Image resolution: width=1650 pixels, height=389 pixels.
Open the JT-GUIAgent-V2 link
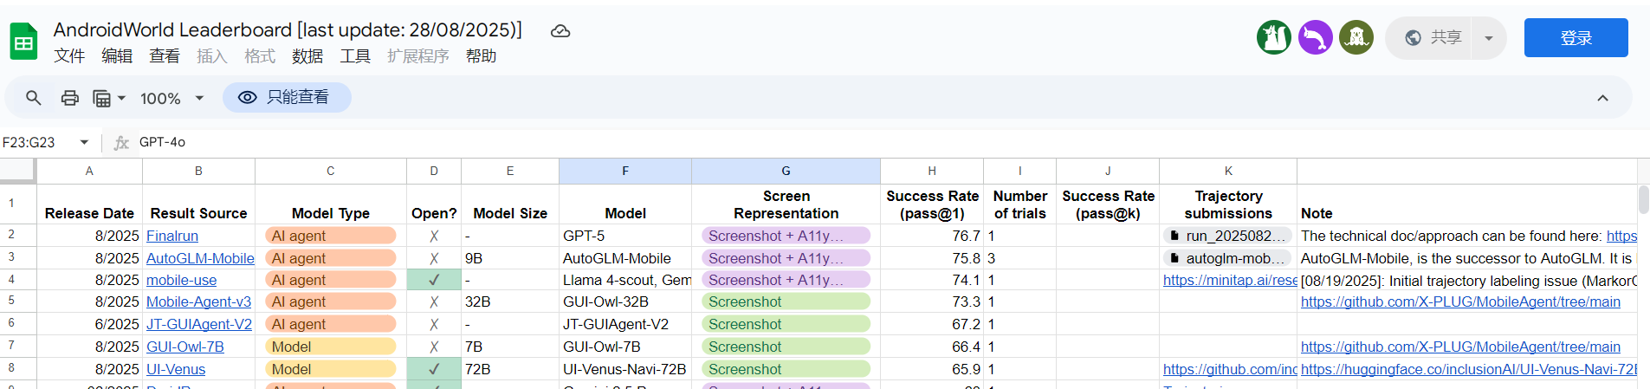pos(199,324)
